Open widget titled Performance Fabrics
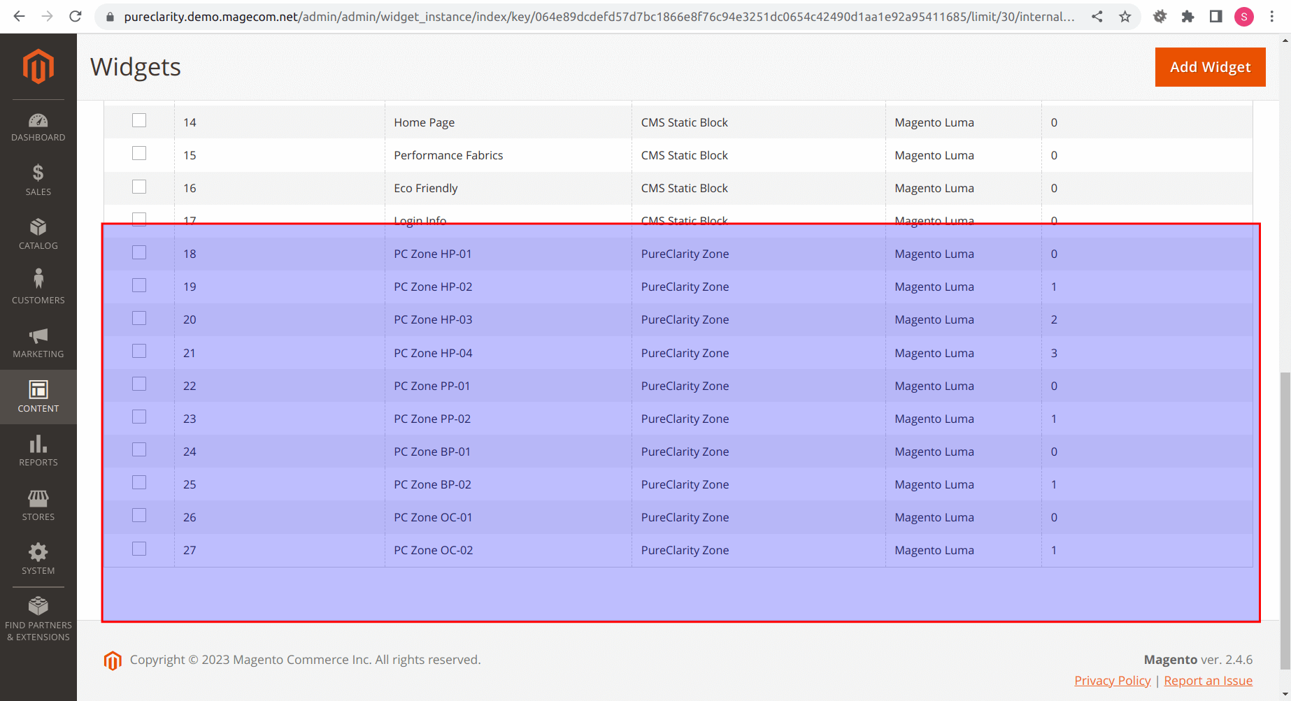 pyautogui.click(x=448, y=155)
